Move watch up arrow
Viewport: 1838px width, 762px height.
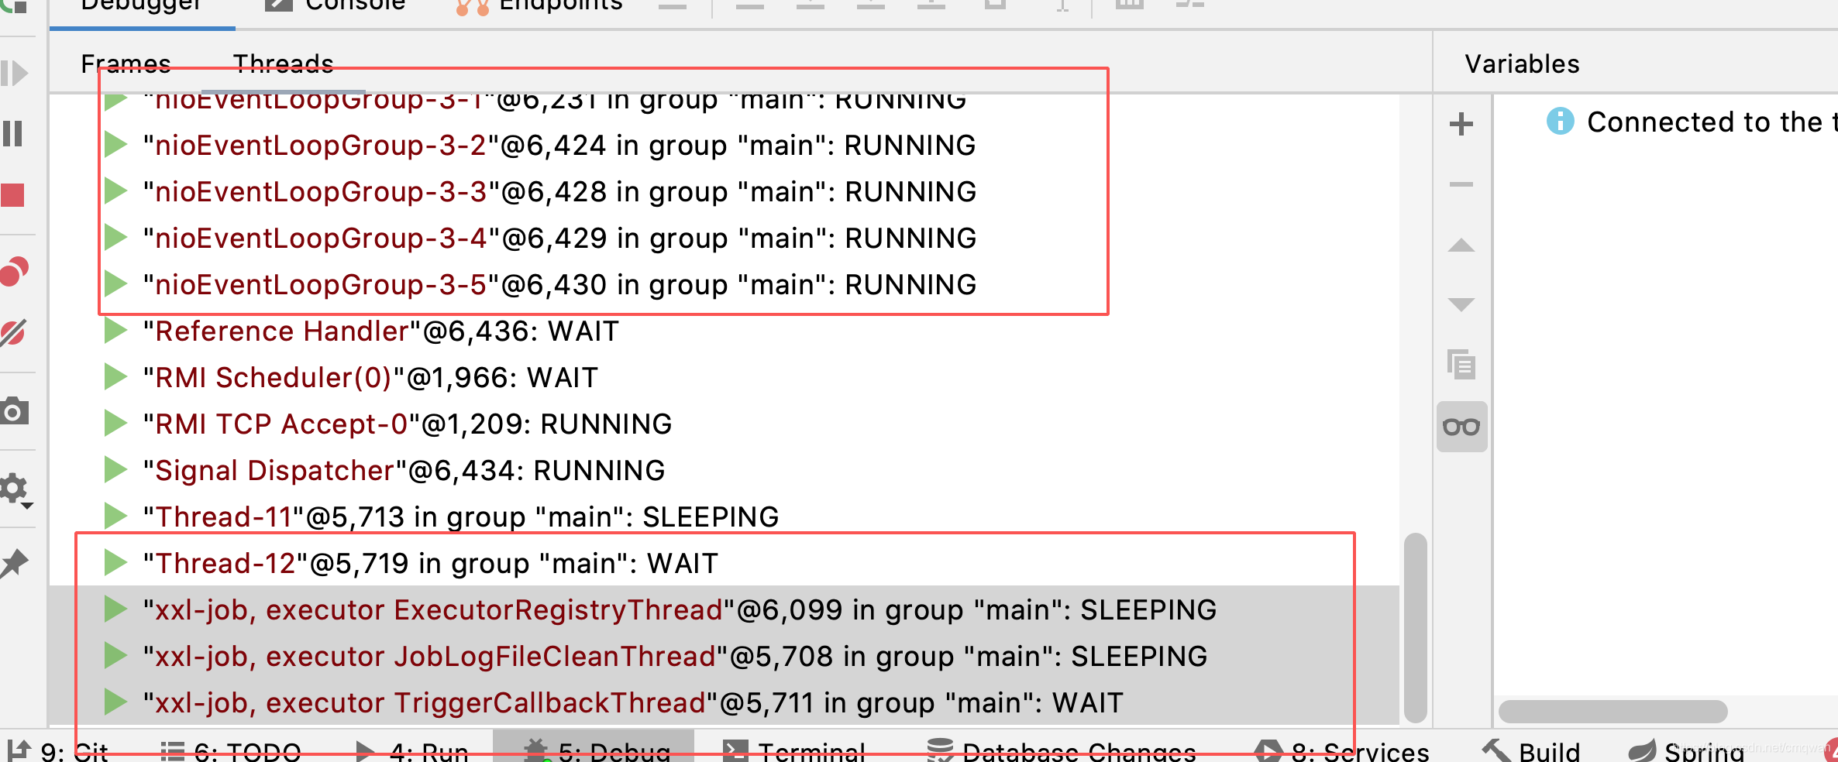click(1461, 245)
